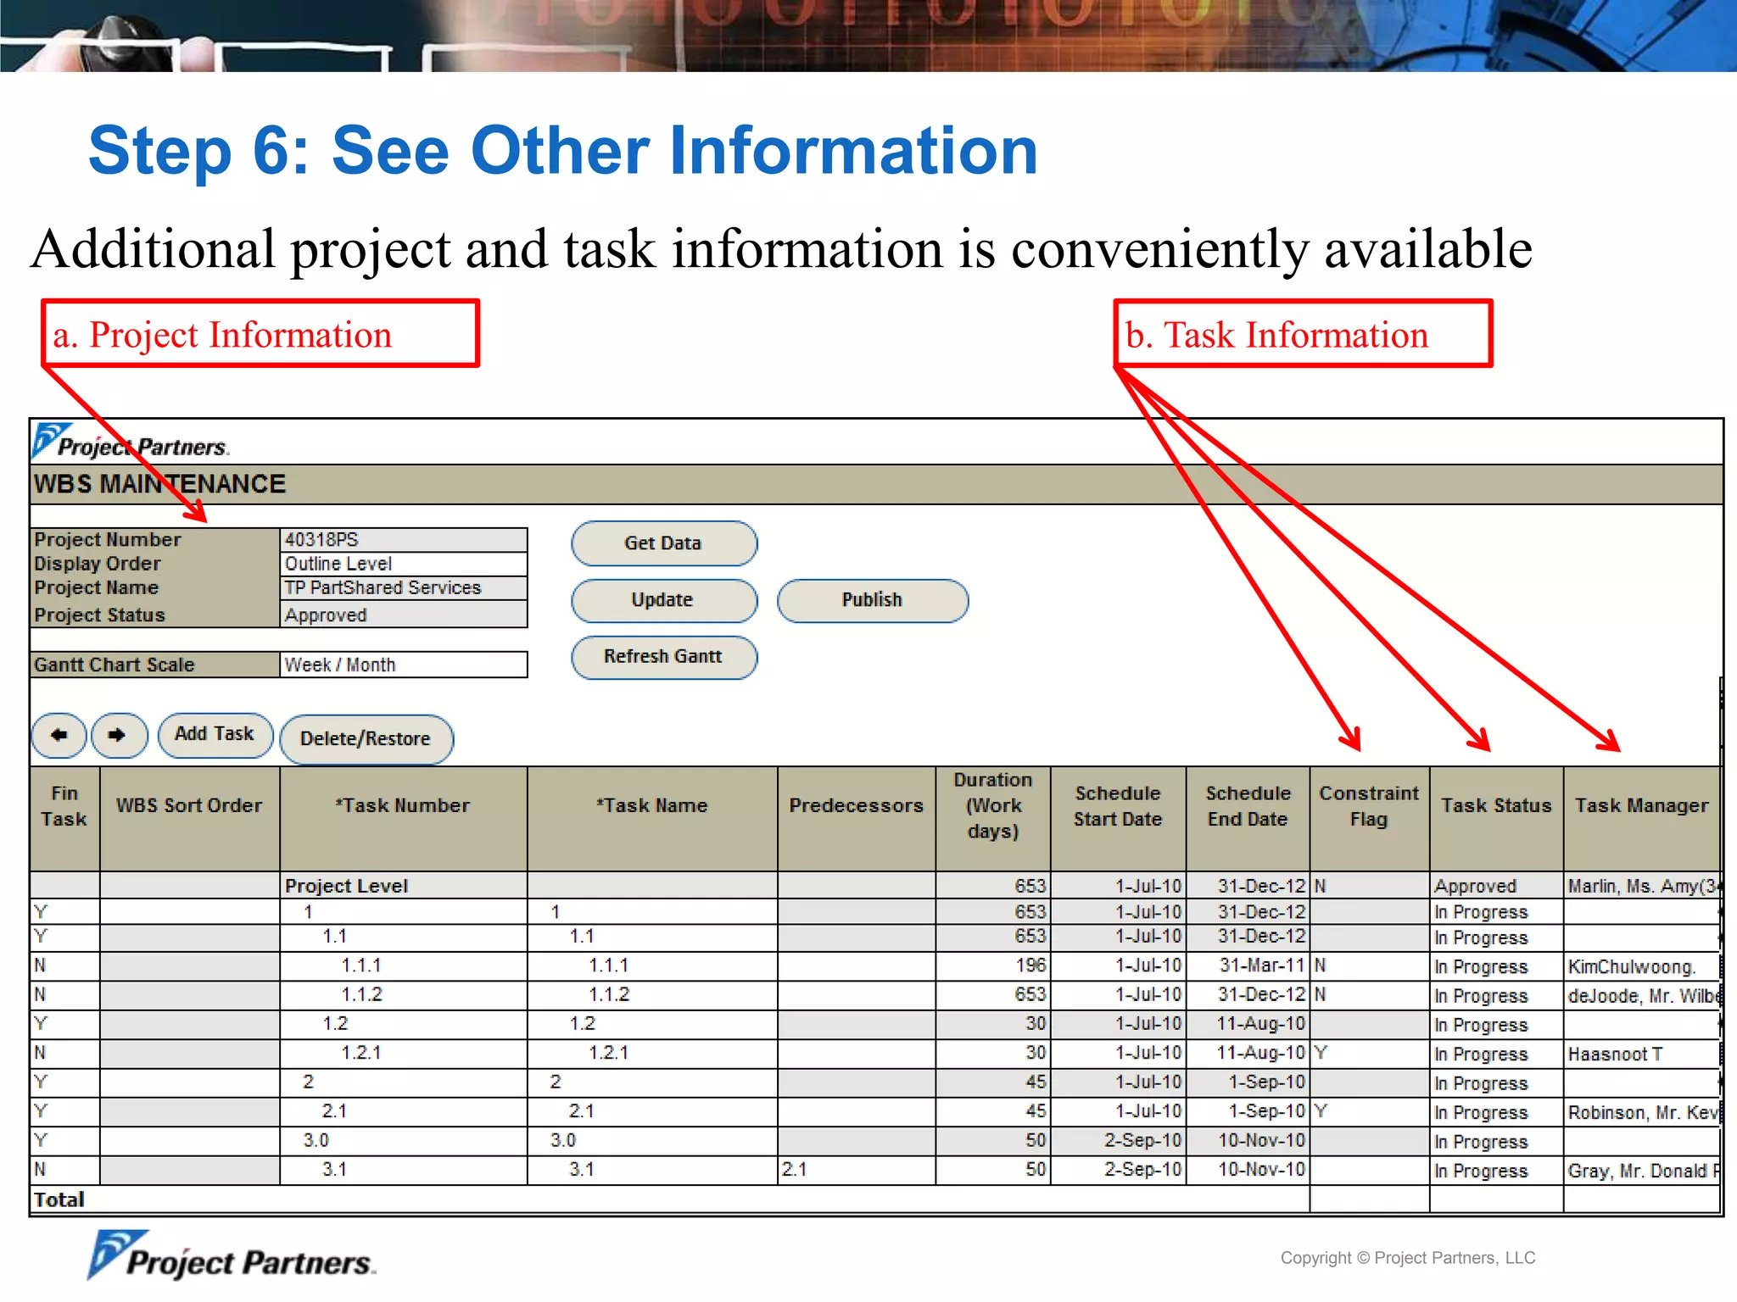The image size is (1737, 1302).
Task: Select the Project Level task number cell
Action: point(404,886)
